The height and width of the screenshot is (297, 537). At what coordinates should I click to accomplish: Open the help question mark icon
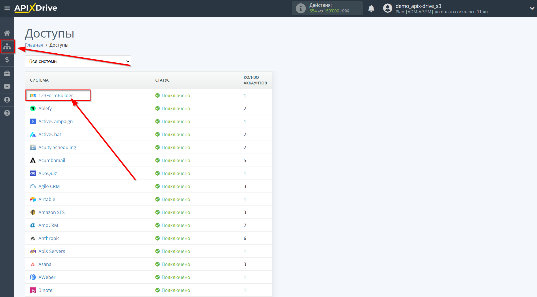click(x=7, y=113)
